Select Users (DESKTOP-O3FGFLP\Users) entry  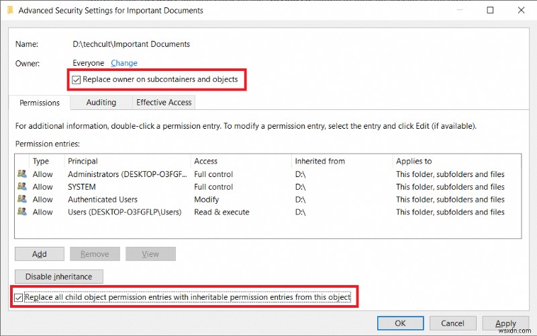[x=125, y=212]
